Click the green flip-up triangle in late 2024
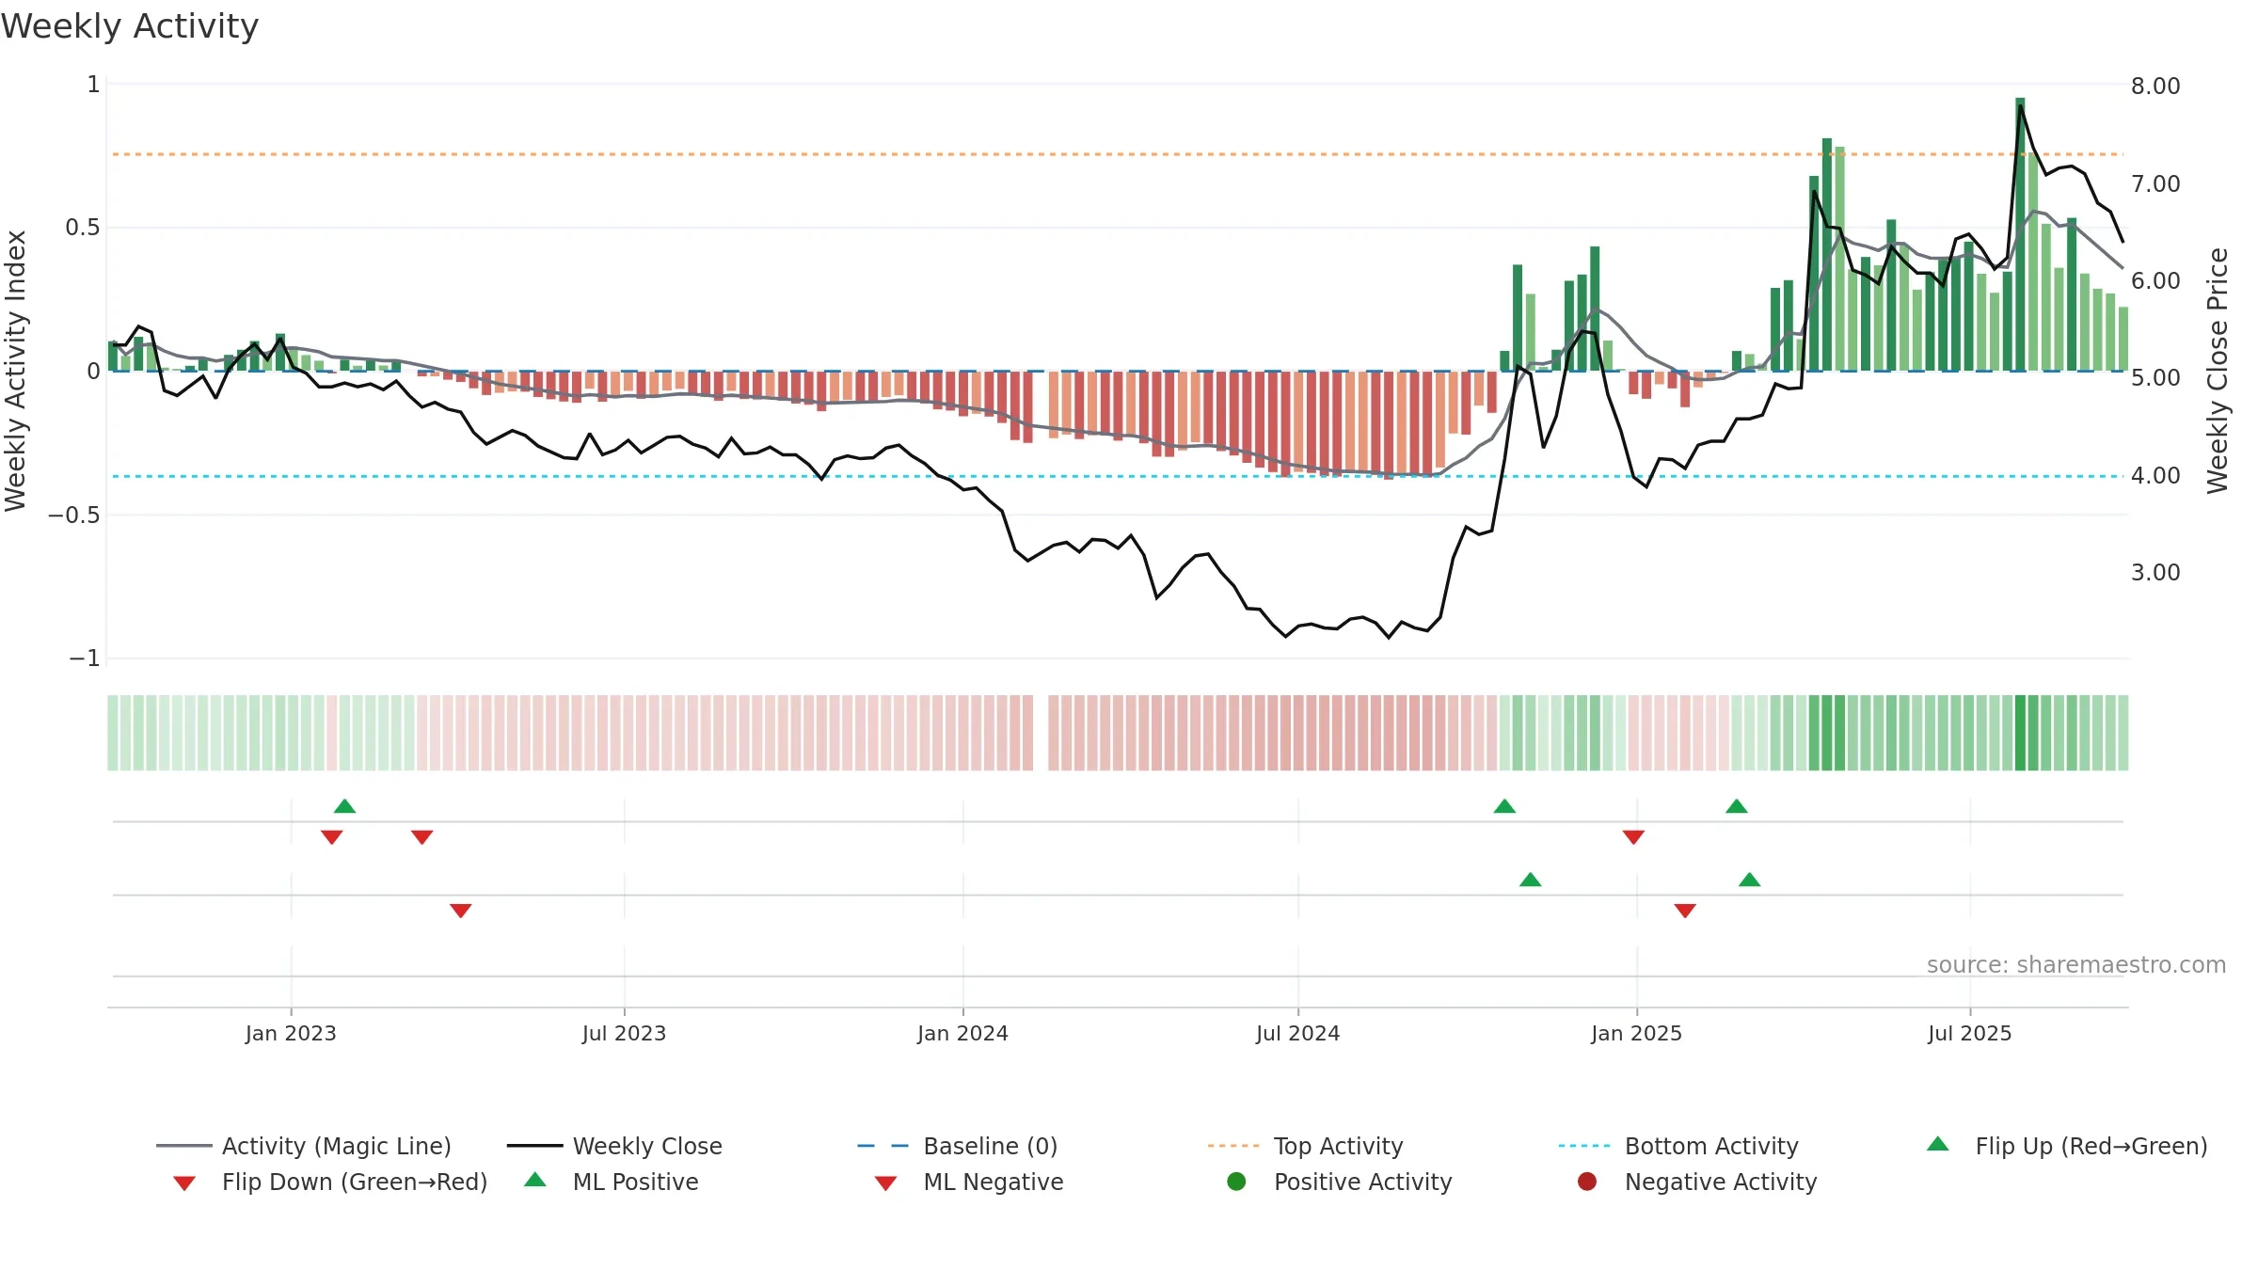Screen dimensions: 2258x1270 [x=1504, y=806]
